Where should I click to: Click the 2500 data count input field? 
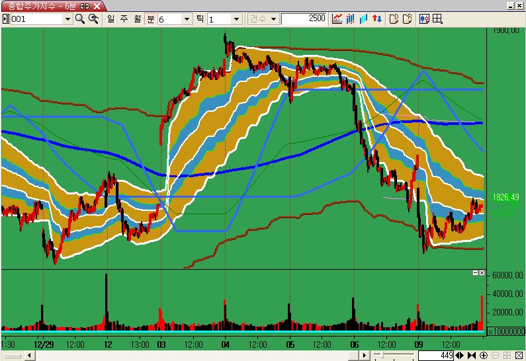pos(304,19)
